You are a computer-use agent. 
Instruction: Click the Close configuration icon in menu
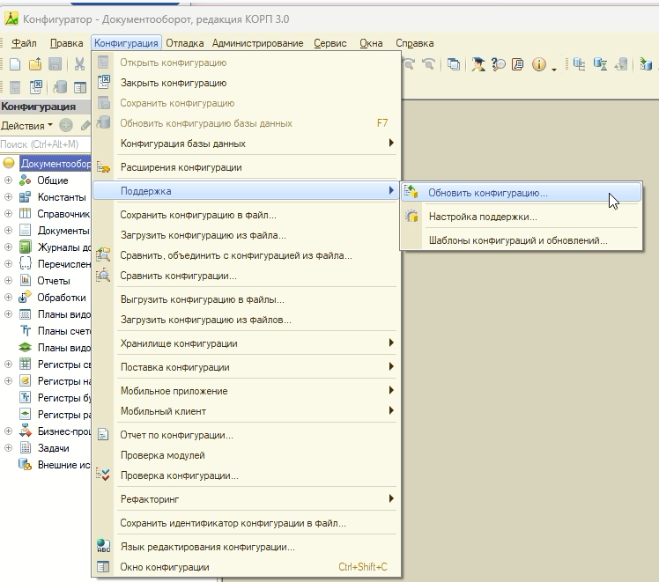point(103,82)
